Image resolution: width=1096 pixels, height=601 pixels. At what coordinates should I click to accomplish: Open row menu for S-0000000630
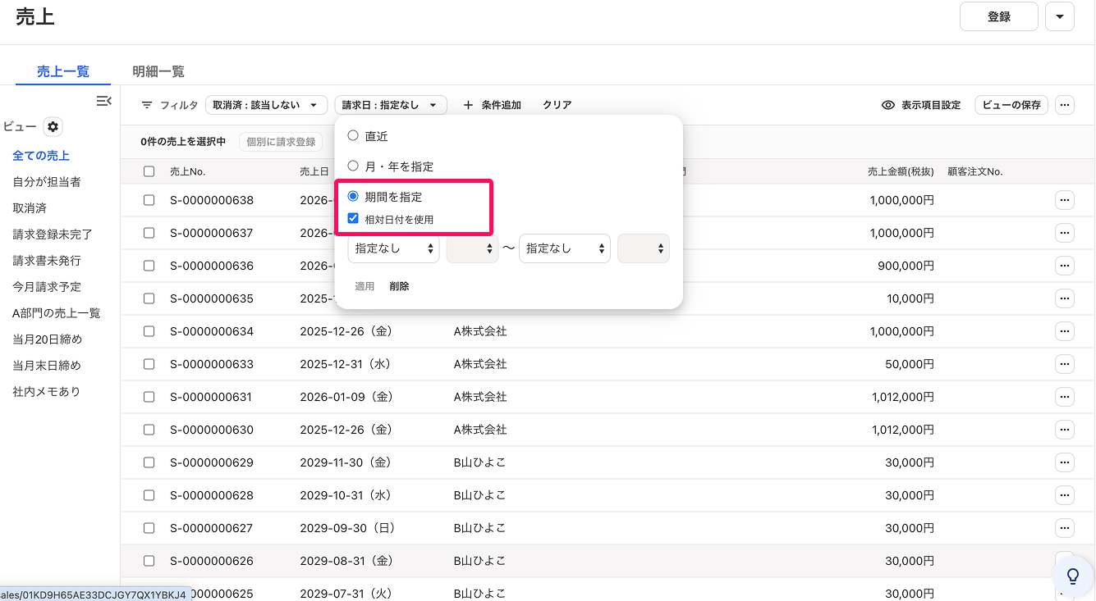(1065, 430)
